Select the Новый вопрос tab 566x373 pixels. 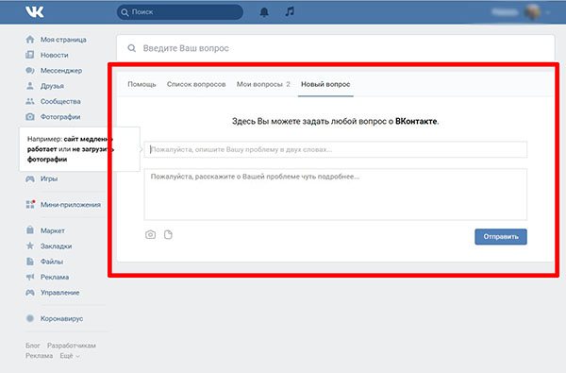[325, 84]
